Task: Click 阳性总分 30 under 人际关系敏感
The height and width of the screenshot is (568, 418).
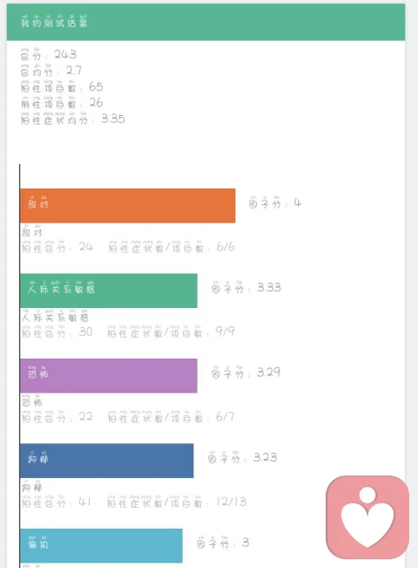Action: click(57, 331)
